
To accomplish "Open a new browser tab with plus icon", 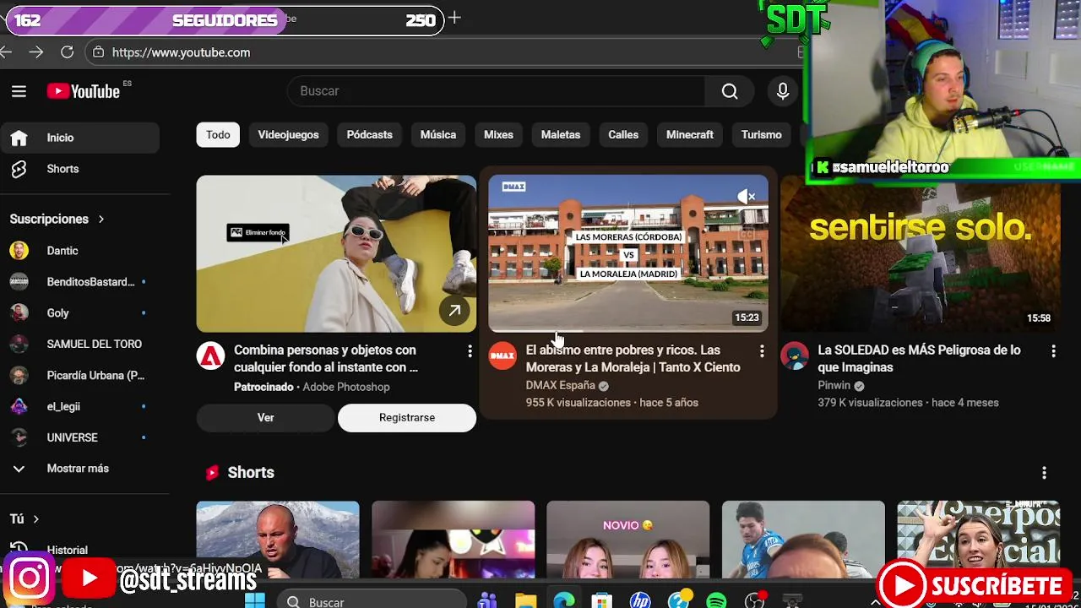I will pyautogui.click(x=454, y=18).
